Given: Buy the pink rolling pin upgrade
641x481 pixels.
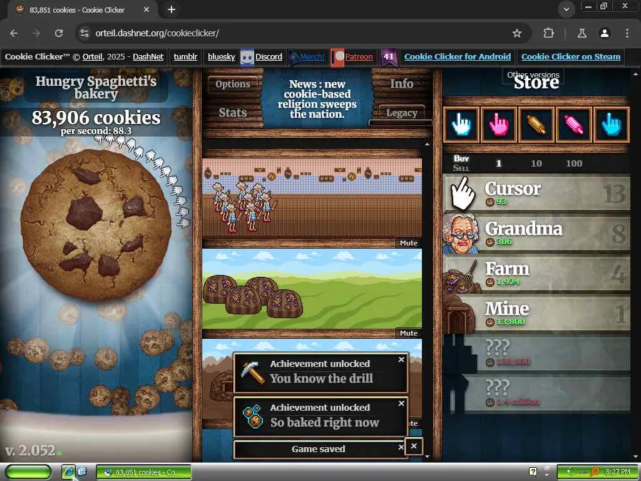Looking at the screenshot, I should click(574, 125).
